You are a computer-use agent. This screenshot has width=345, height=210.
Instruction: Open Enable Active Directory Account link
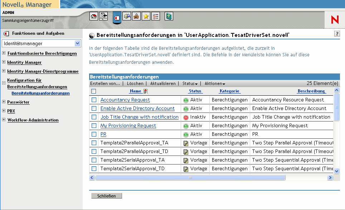(x=137, y=109)
